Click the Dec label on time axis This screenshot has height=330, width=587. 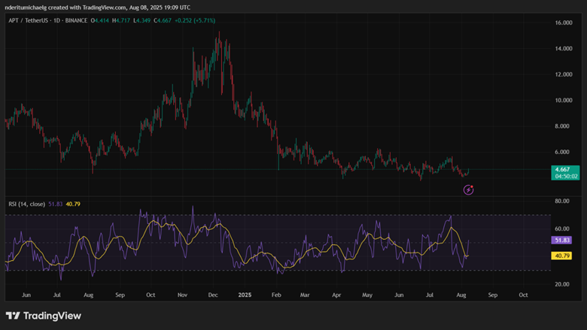(x=213, y=295)
